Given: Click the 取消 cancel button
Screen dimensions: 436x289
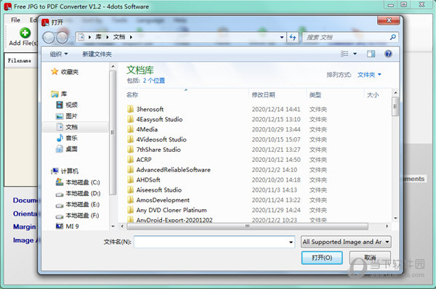Looking at the screenshot, I should pyautogui.click(x=370, y=258).
